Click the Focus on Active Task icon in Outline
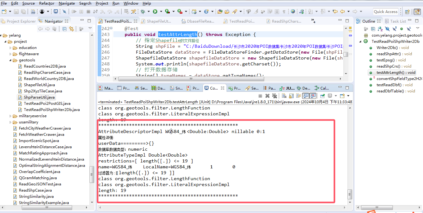 (x=366, y=29)
